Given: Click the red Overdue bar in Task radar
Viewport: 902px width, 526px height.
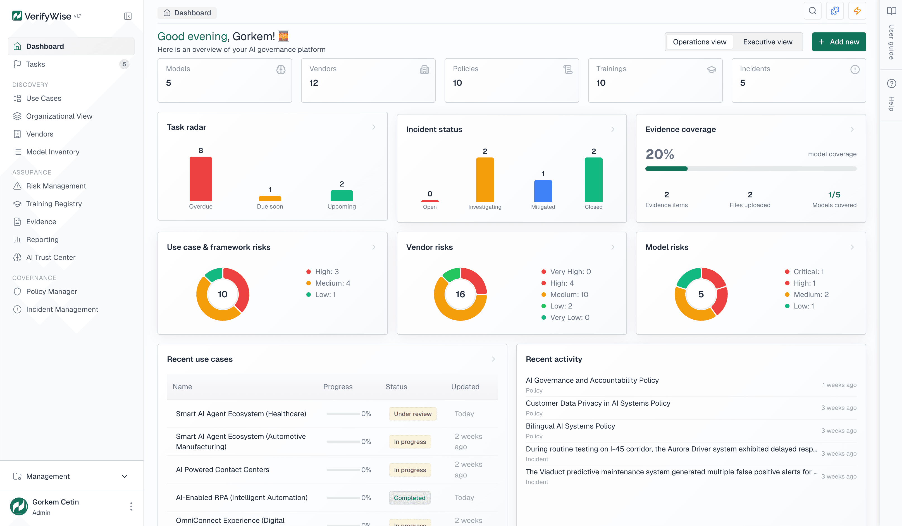Looking at the screenshot, I should [x=201, y=179].
